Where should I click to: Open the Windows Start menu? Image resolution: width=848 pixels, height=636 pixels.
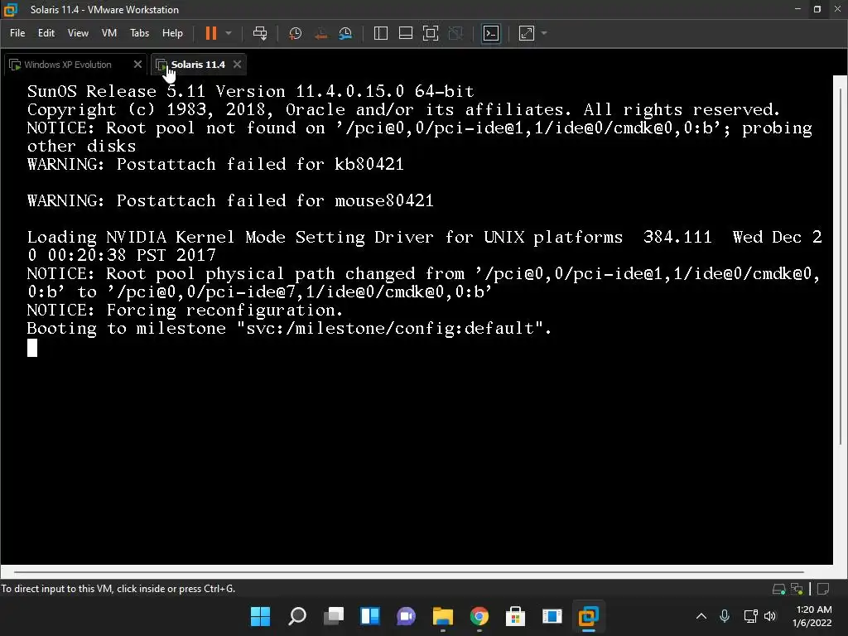(260, 616)
